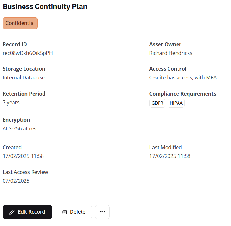Viewport: 231px width, 226px height.
Task: Click the Last Access Review label
Action: [25, 172]
